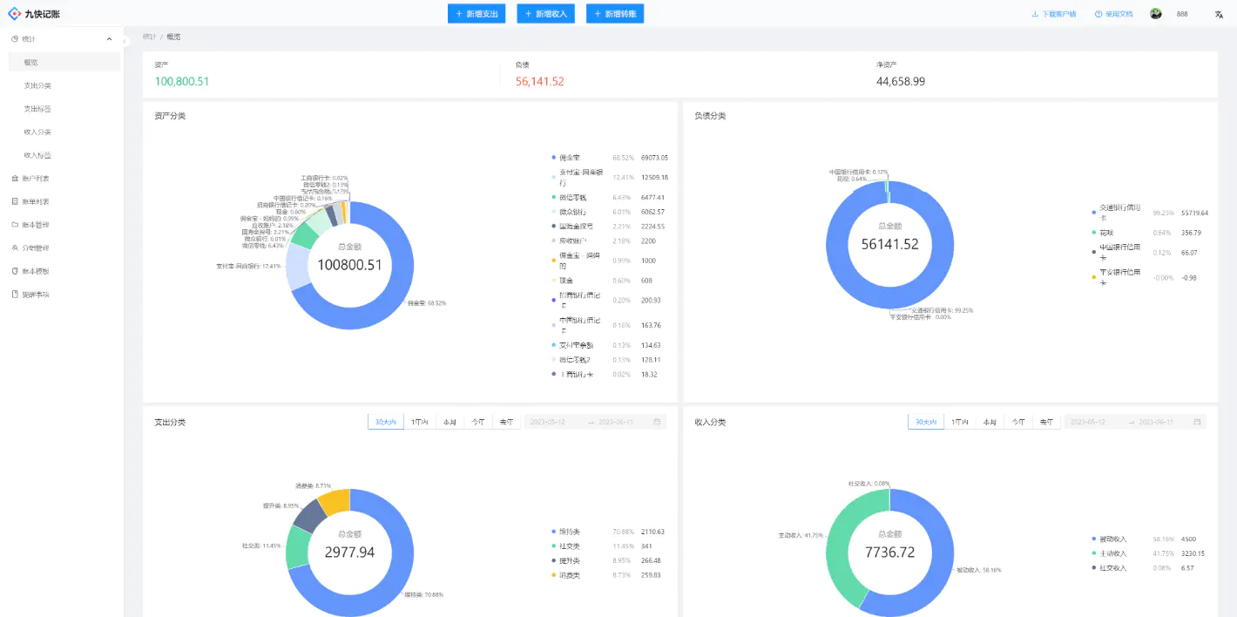Collapse the 统计 section in the sidebar
The width and height of the screenshot is (1237, 617).
109,38
